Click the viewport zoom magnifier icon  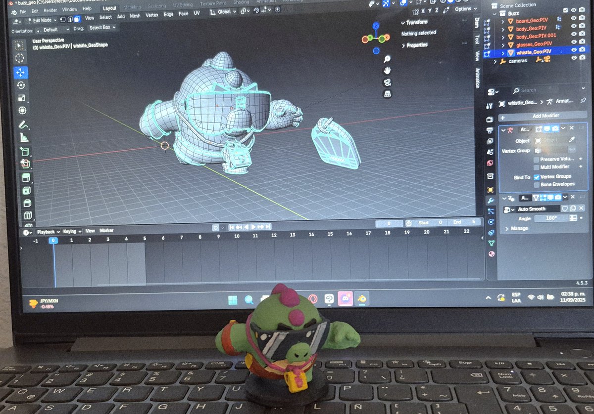(x=388, y=59)
